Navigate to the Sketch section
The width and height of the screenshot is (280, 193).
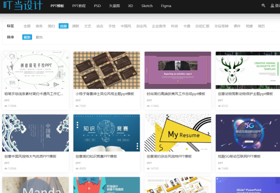(x=147, y=6)
